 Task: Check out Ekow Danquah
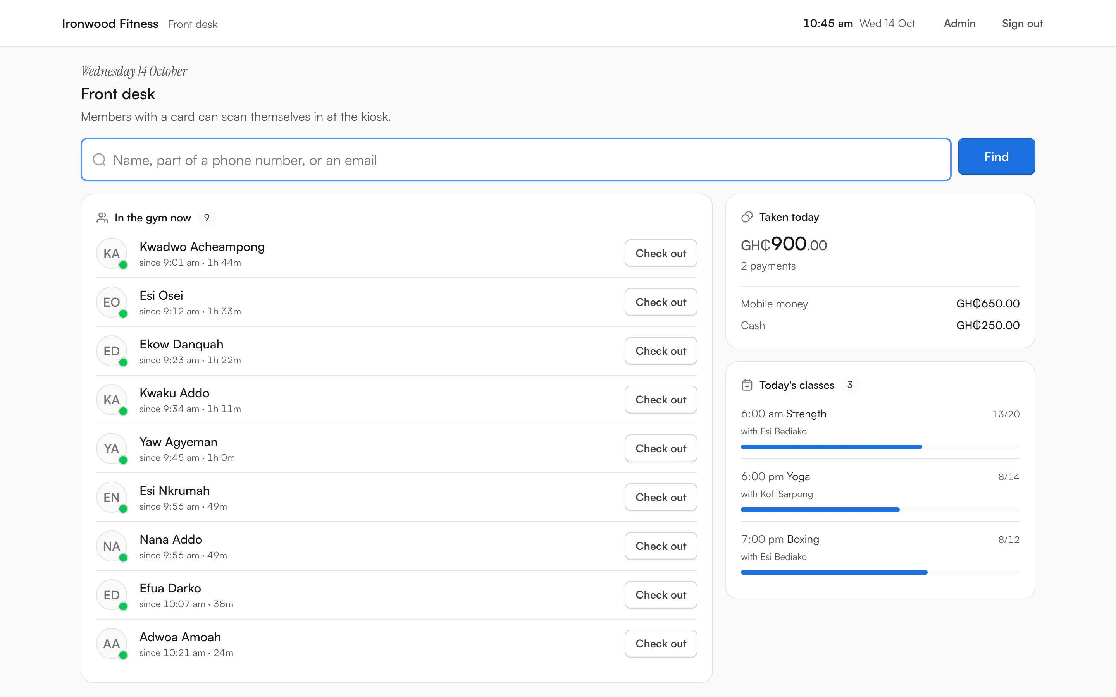point(660,351)
